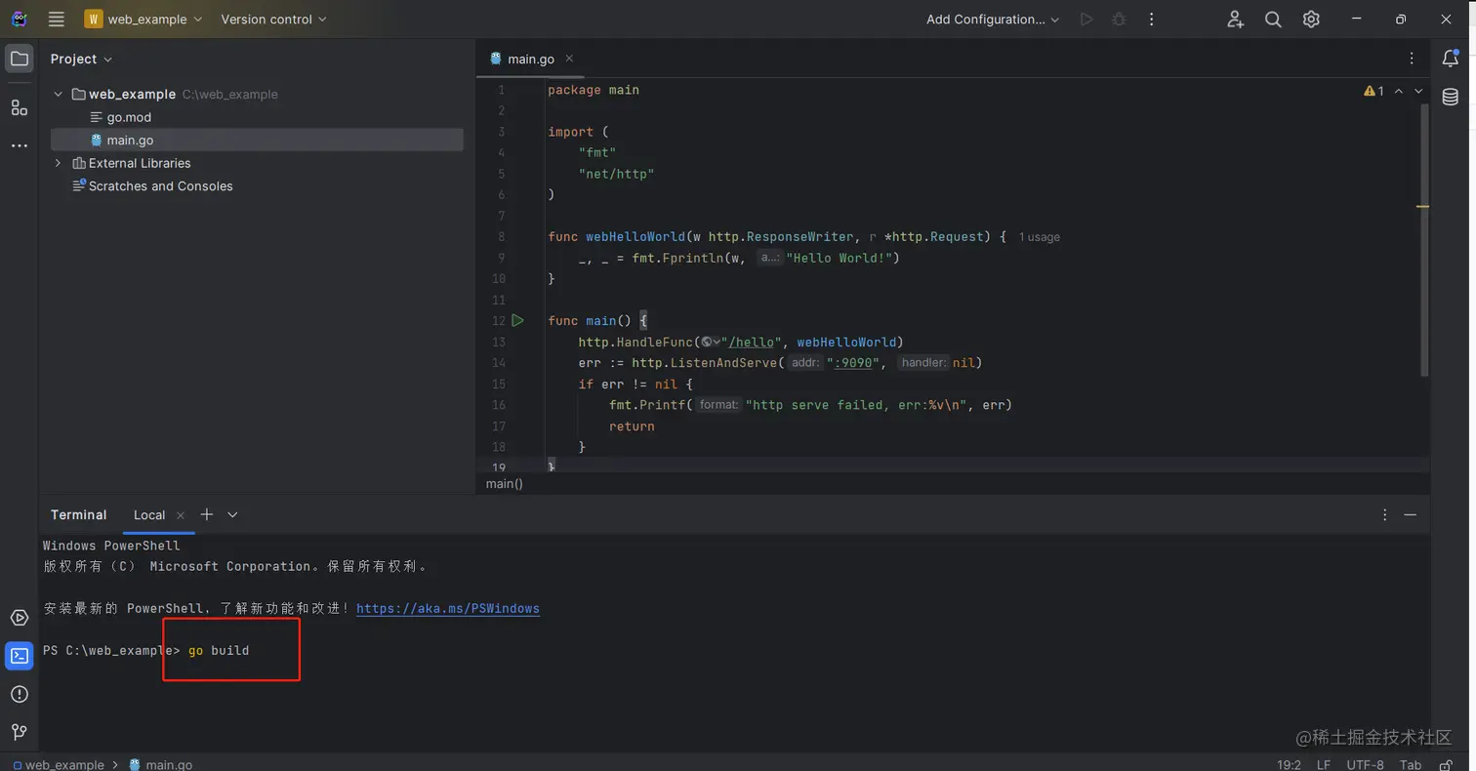The width and height of the screenshot is (1476, 771).
Task: Open the Project view selector dropdown
Action: (x=81, y=59)
